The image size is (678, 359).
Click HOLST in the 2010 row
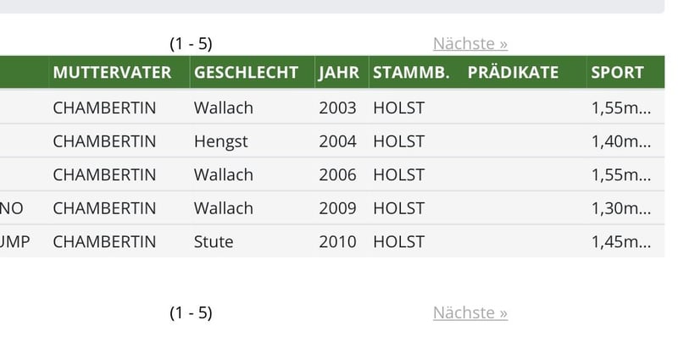(x=398, y=241)
